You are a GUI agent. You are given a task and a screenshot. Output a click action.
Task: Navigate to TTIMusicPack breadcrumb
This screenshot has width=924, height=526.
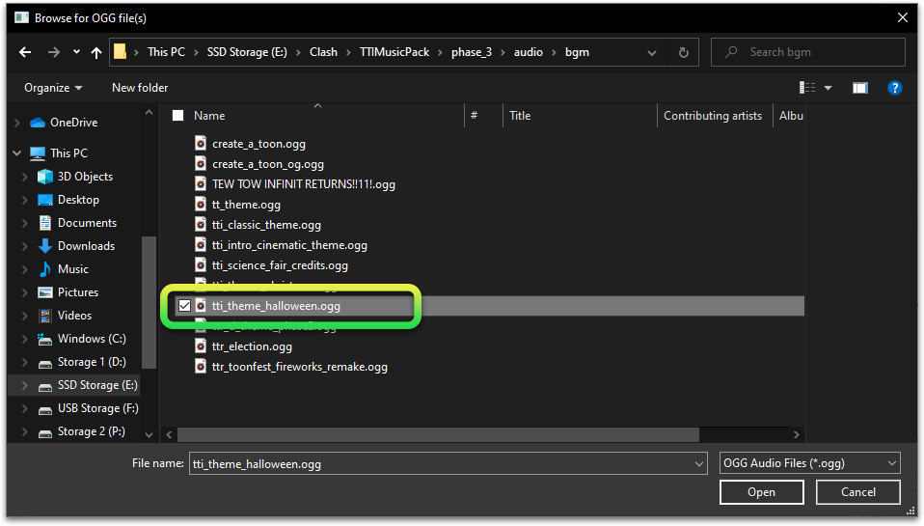tap(394, 52)
